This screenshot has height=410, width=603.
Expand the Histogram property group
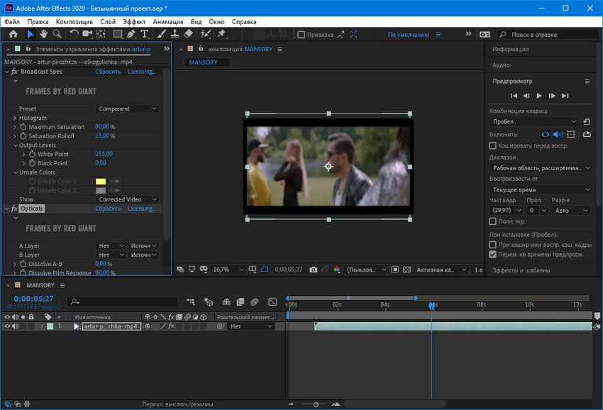pyautogui.click(x=14, y=118)
